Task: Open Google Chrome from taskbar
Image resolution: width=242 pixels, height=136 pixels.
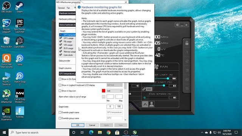Action: click(109, 133)
